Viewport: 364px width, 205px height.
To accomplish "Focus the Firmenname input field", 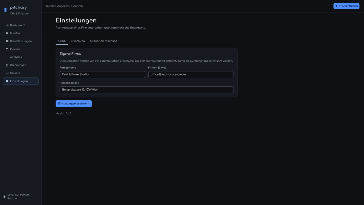I will pyautogui.click(x=103, y=74).
